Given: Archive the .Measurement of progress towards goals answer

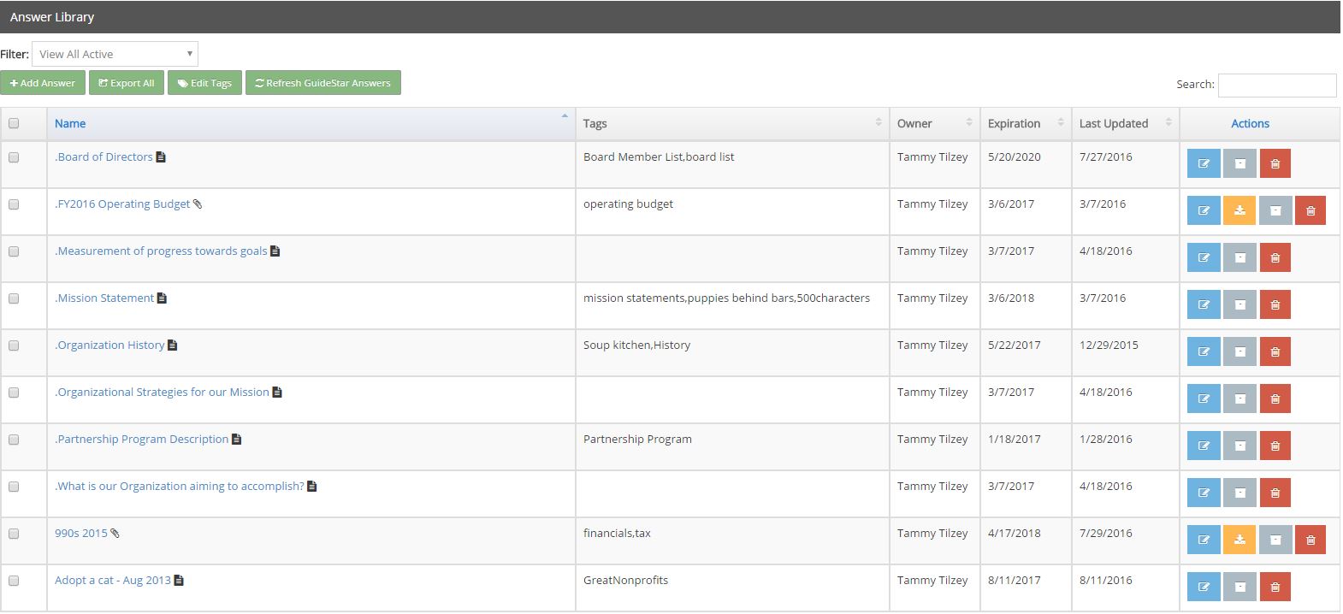Looking at the screenshot, I should (x=1239, y=257).
